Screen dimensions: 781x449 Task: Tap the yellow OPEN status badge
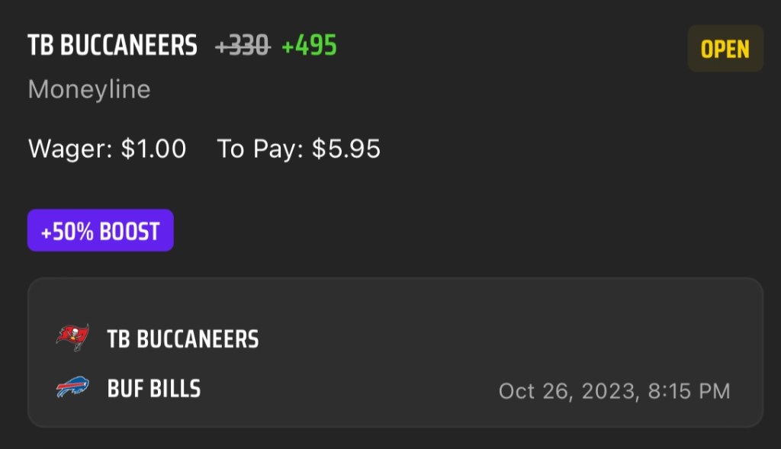tap(725, 49)
